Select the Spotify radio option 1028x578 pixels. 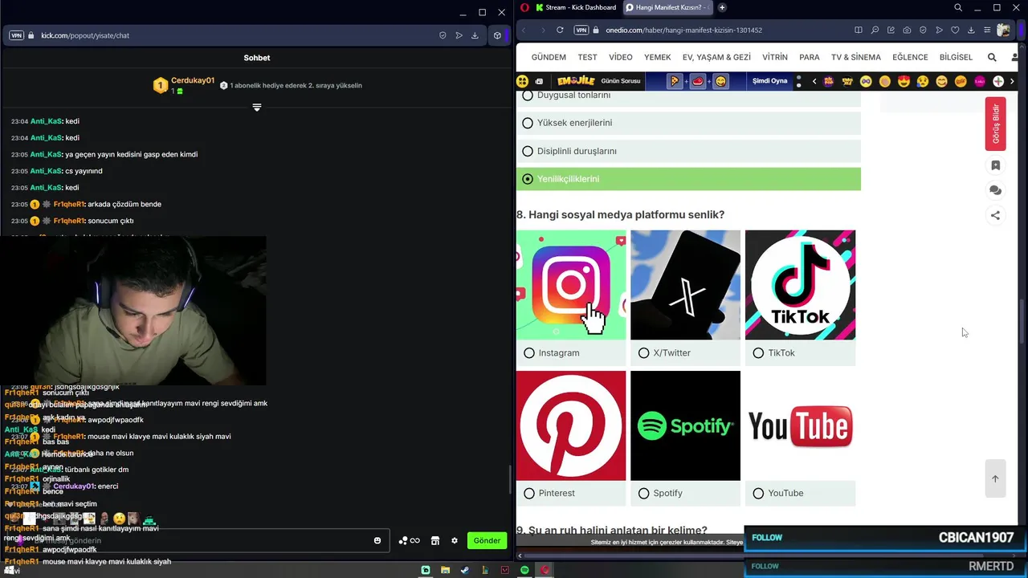pos(644,493)
